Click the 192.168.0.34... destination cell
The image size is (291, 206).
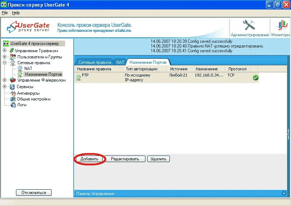pyautogui.click(x=209, y=75)
